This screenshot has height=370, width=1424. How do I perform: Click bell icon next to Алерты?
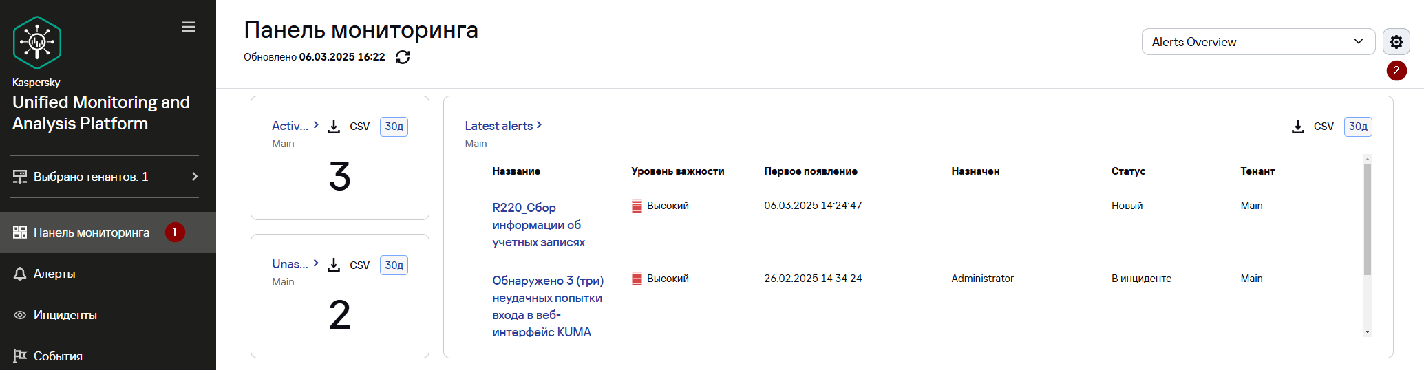point(20,274)
